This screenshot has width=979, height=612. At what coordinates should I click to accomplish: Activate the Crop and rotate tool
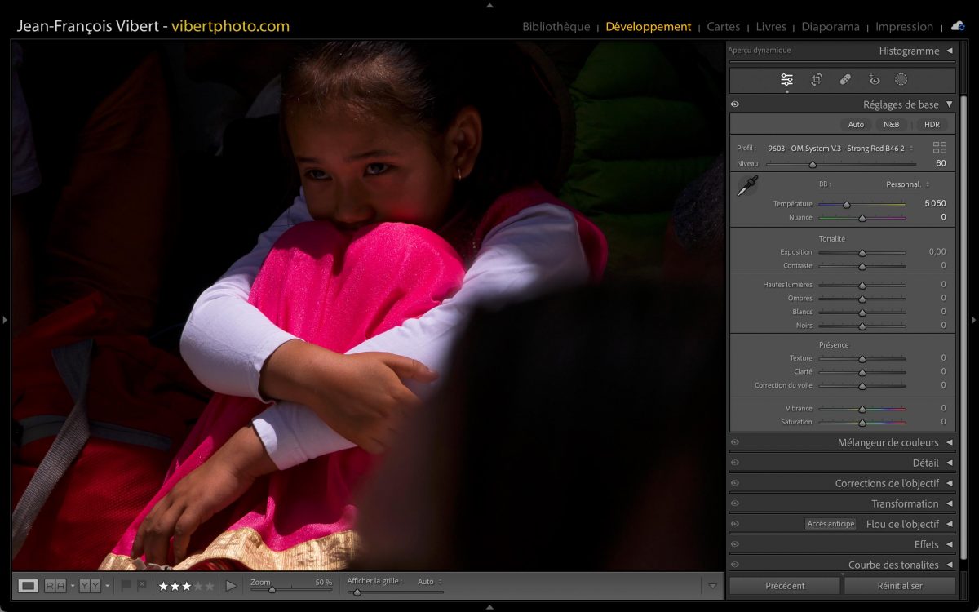tap(816, 80)
